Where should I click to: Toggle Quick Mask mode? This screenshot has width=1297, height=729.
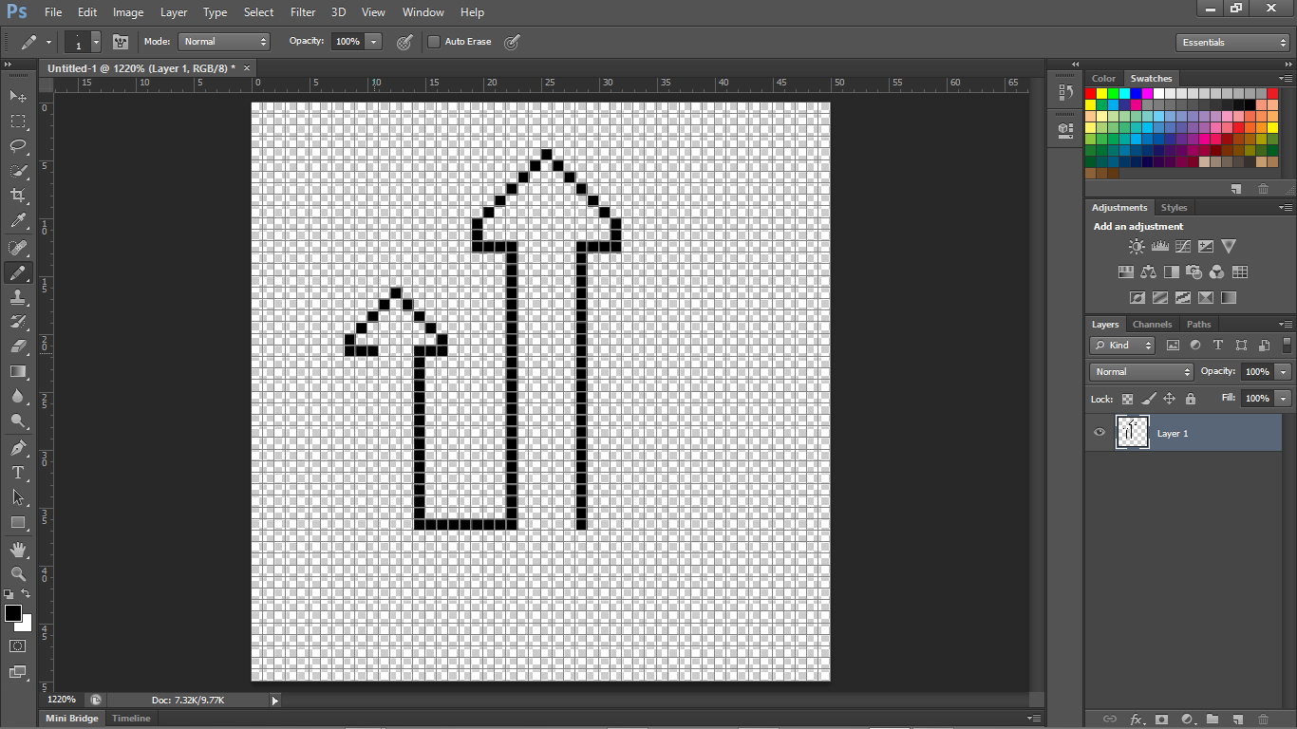pyautogui.click(x=18, y=645)
